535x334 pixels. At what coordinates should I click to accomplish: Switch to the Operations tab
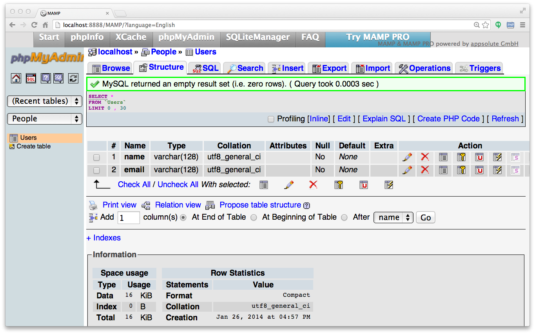[424, 68]
